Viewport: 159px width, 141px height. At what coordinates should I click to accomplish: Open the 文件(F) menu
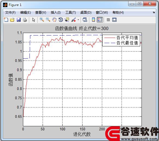tap(10, 13)
